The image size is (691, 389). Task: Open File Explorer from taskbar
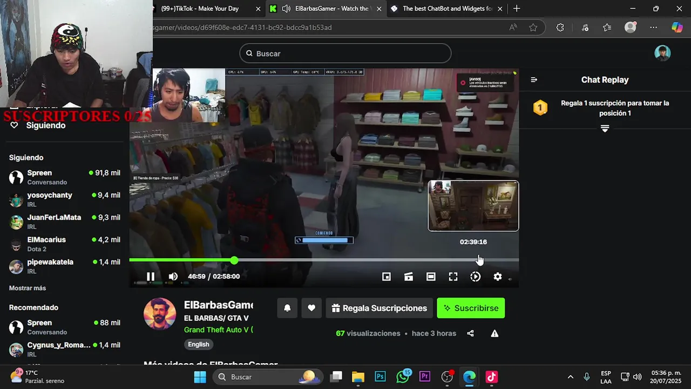click(358, 377)
